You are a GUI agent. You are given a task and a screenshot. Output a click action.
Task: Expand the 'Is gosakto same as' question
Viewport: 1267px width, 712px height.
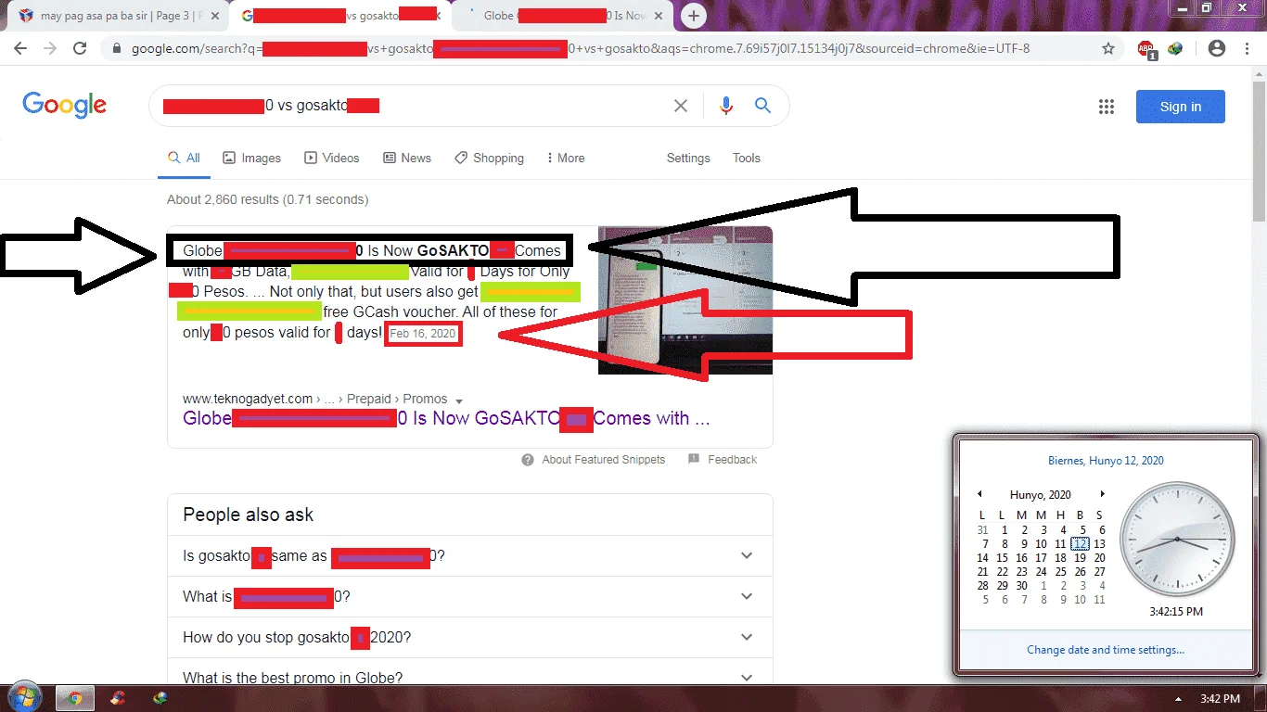pos(469,556)
